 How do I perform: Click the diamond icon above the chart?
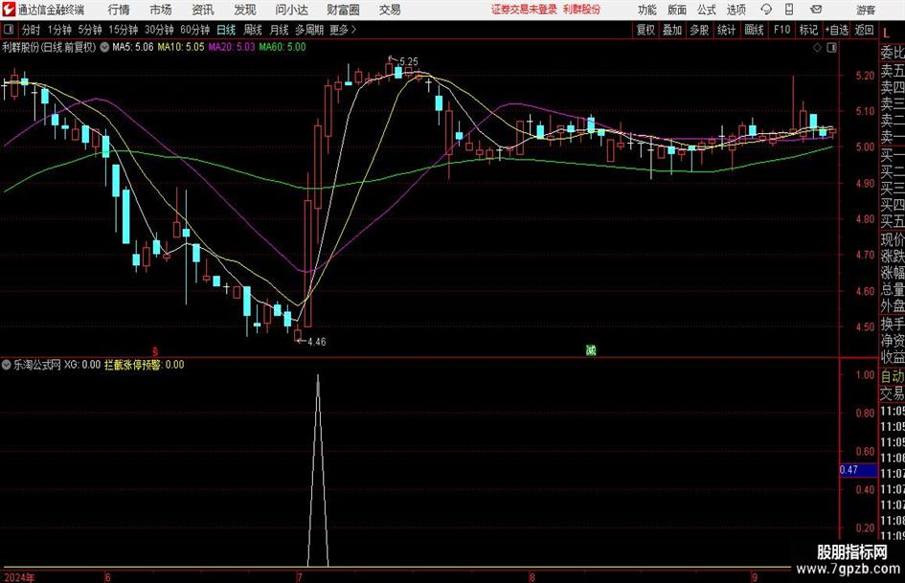pos(817,48)
